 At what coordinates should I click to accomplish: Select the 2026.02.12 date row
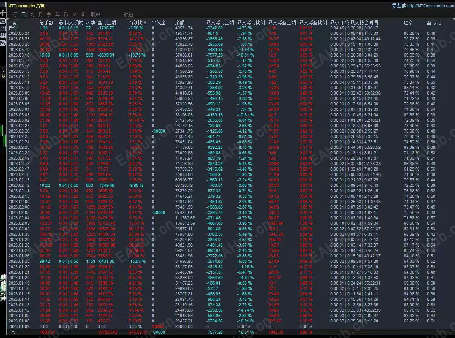pos(19,185)
